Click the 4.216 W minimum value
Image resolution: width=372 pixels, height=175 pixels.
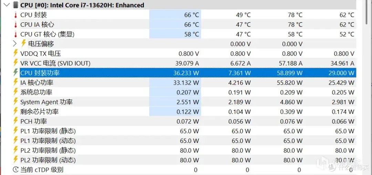click(240, 83)
